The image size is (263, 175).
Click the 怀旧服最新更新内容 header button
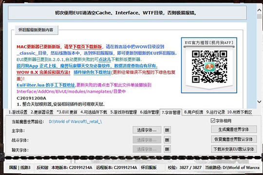37,30
